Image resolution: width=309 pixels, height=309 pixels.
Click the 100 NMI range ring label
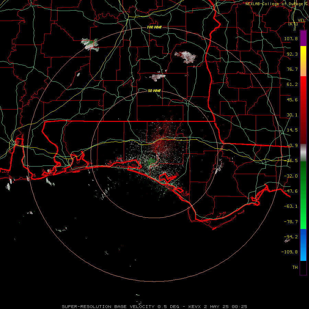click(x=154, y=27)
